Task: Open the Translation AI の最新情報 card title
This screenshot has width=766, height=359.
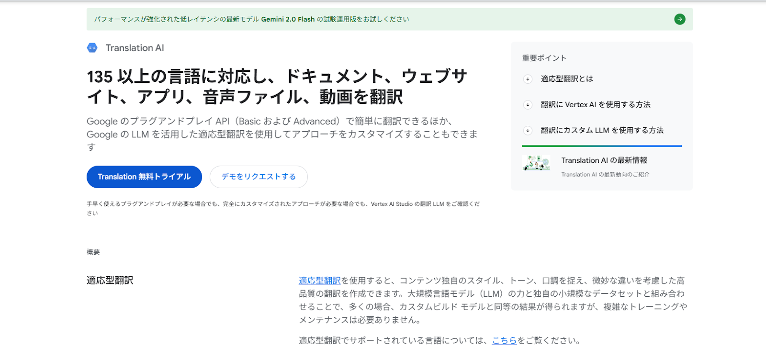Action: coord(604,160)
